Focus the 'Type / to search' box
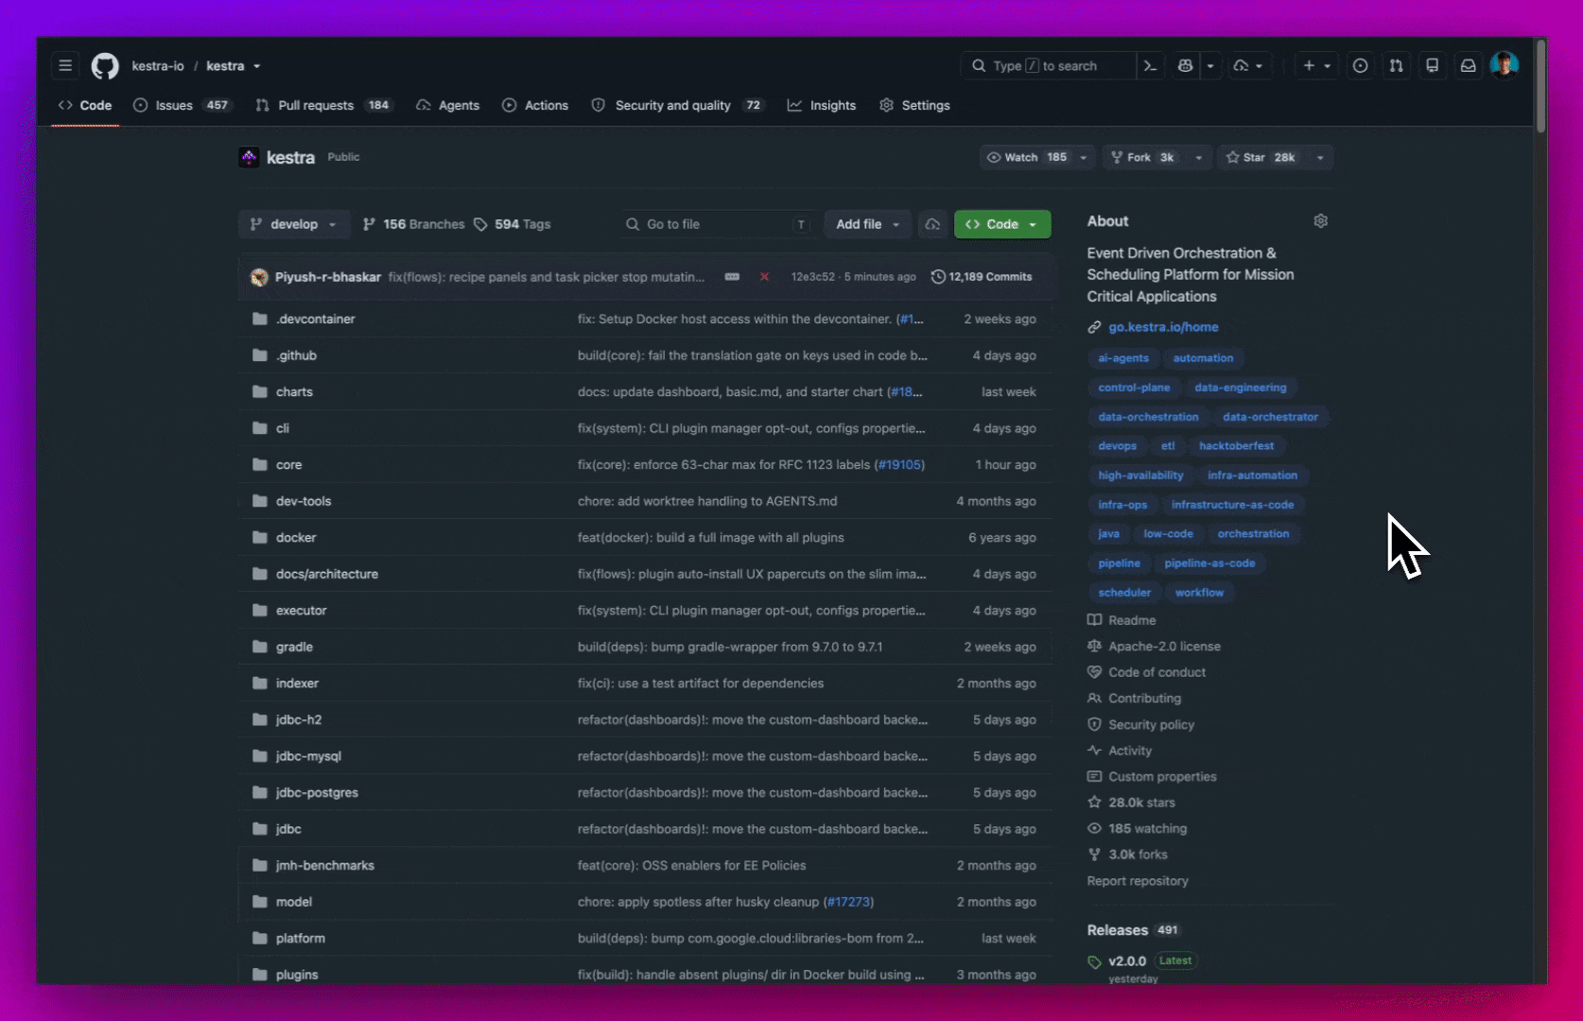 click(1048, 65)
